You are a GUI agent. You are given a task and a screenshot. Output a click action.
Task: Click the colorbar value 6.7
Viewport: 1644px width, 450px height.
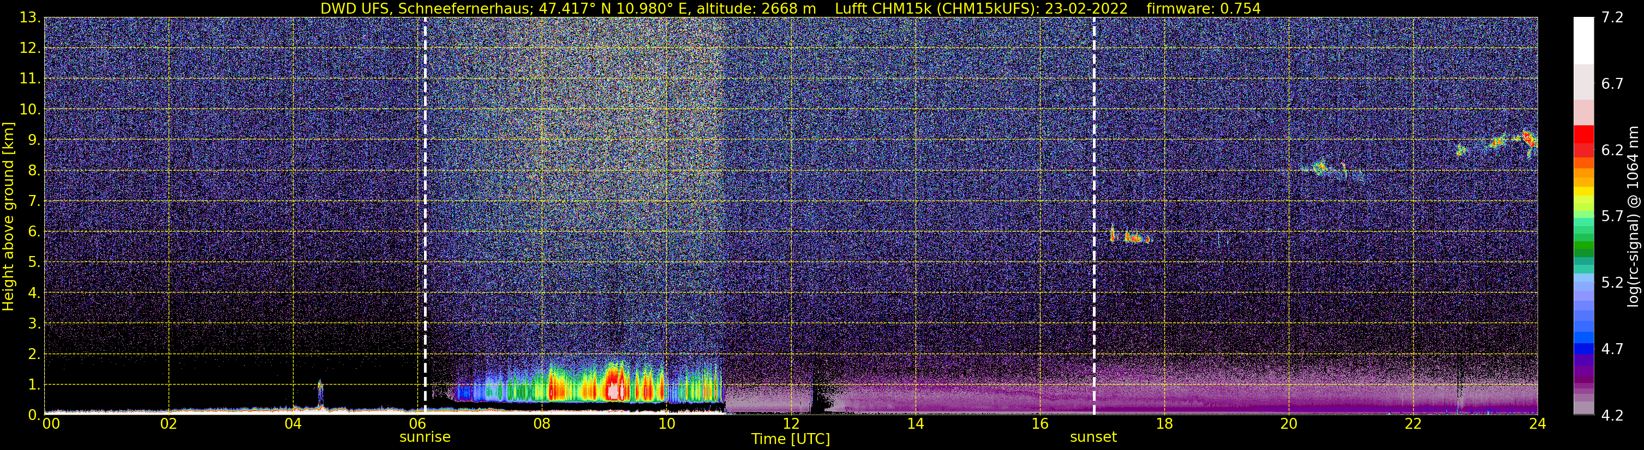click(1612, 84)
